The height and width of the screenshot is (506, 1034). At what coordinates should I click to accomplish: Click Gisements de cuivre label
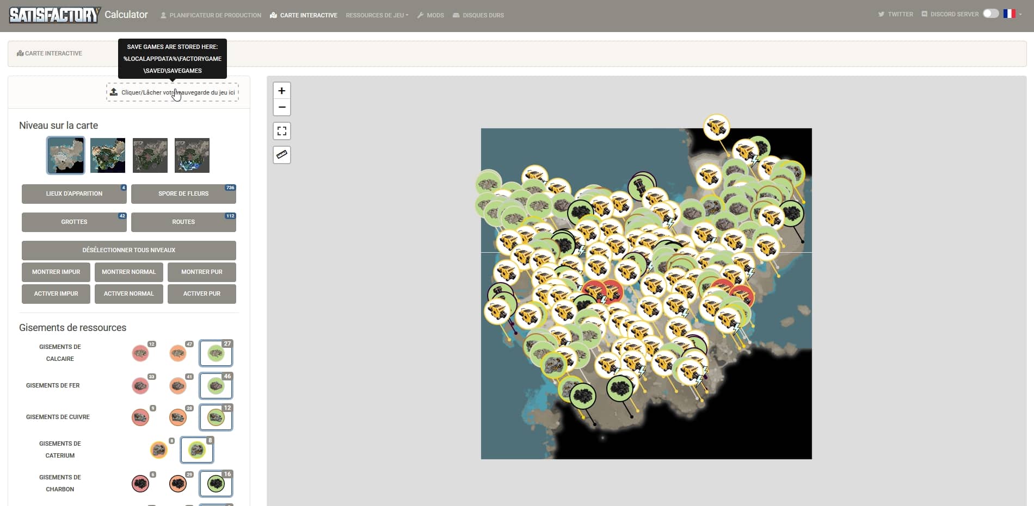(58, 417)
